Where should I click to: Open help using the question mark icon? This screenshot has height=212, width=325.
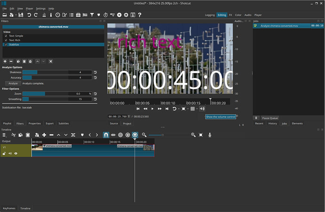pos(139,15)
